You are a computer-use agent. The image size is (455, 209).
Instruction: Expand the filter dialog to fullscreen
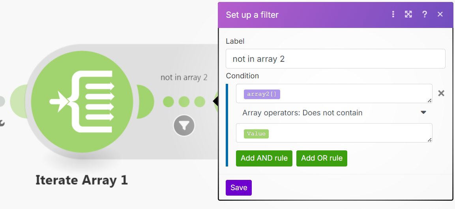[408, 15]
